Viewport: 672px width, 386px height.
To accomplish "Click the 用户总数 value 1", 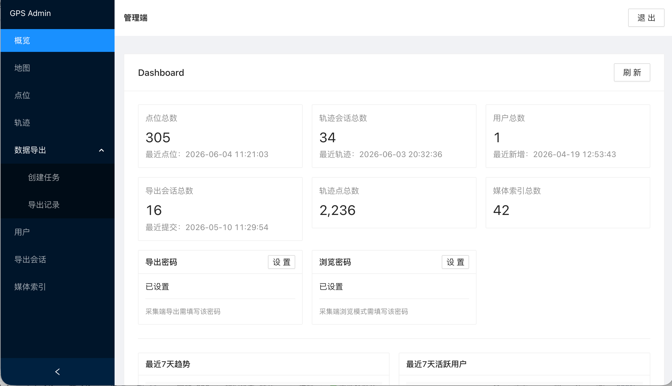I will 497,137.
